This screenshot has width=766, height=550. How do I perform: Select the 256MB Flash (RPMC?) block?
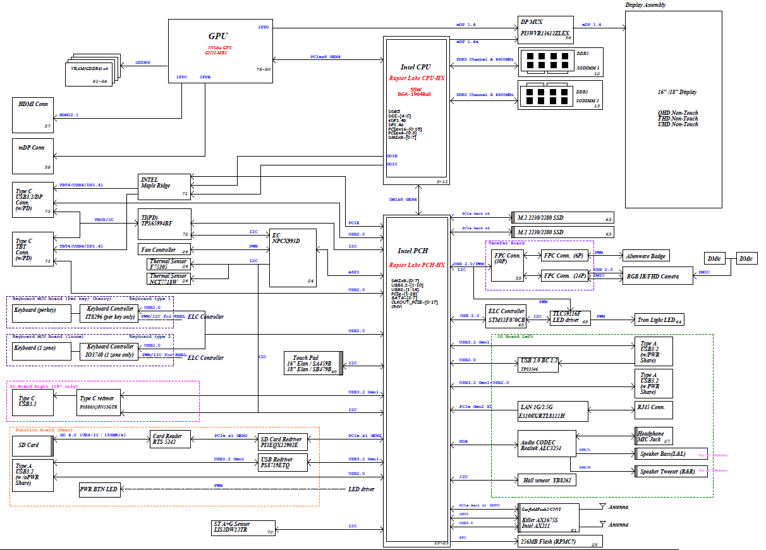(559, 541)
